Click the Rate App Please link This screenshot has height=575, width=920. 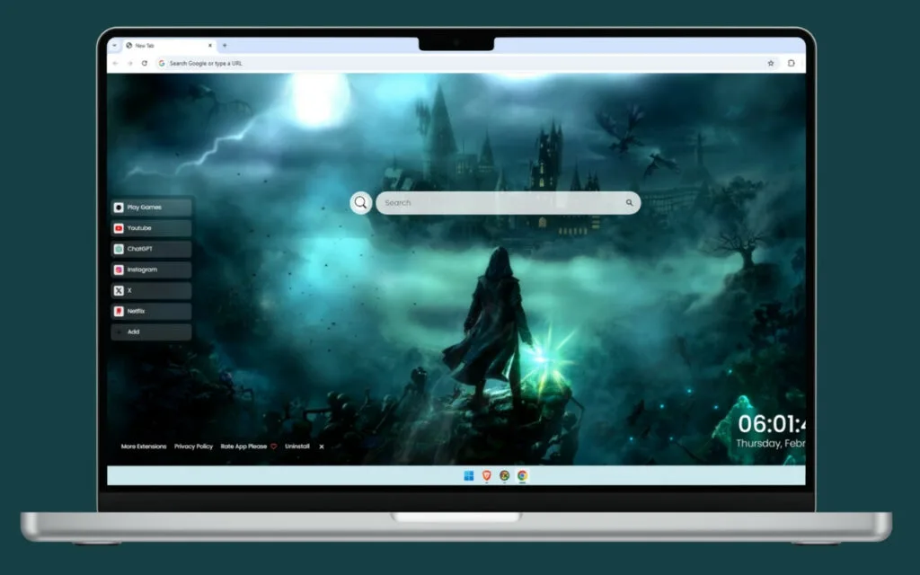(x=248, y=447)
